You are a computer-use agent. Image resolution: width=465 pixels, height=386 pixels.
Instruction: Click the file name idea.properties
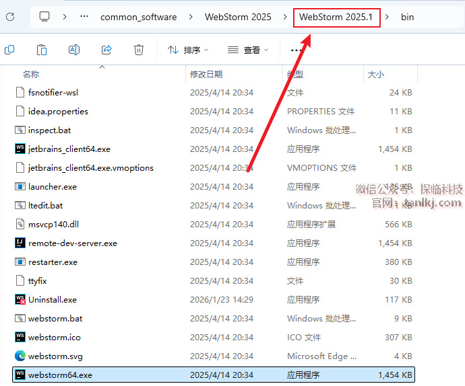tap(58, 112)
